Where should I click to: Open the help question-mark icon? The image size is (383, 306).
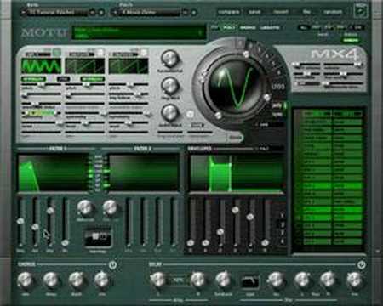(360, 11)
